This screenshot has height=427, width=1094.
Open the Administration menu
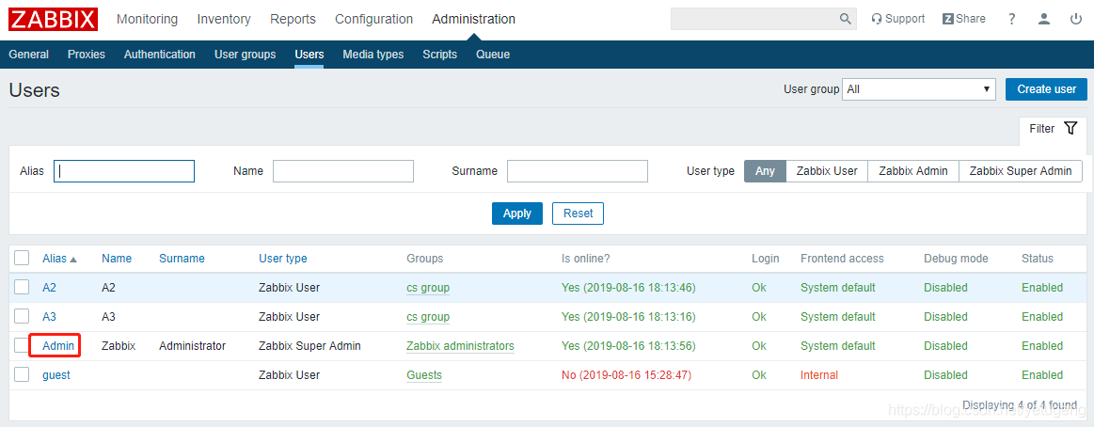[474, 20]
